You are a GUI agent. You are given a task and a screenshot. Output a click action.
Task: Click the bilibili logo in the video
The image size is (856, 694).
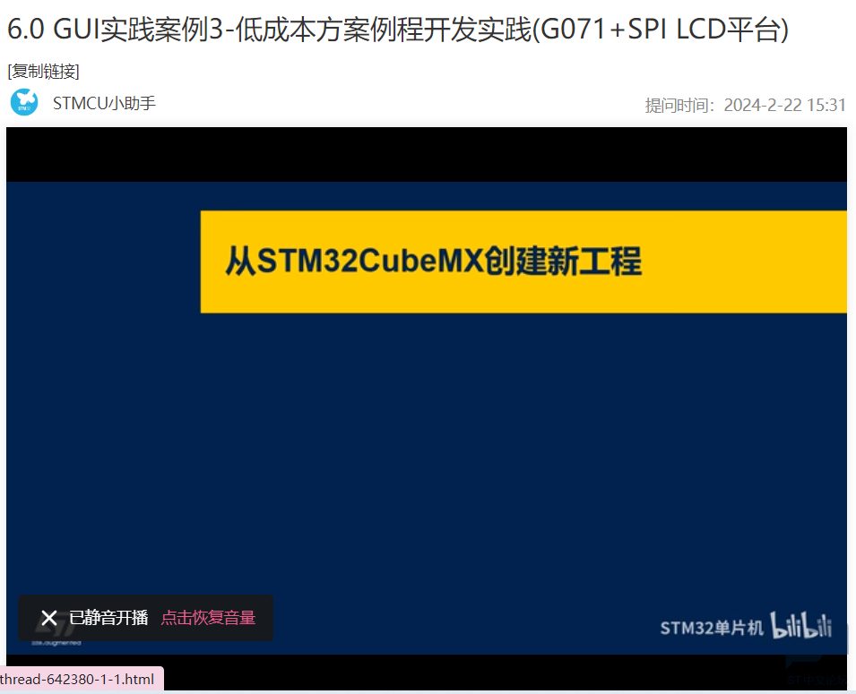pyautogui.click(x=800, y=625)
